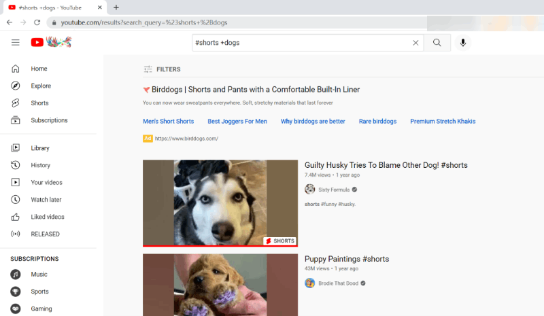Open Sixty Formula channel name
This screenshot has width=544, height=316.
coord(334,190)
